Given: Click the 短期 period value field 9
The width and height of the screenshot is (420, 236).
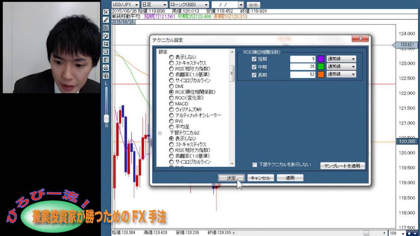Looking at the screenshot, I should pos(303,59).
